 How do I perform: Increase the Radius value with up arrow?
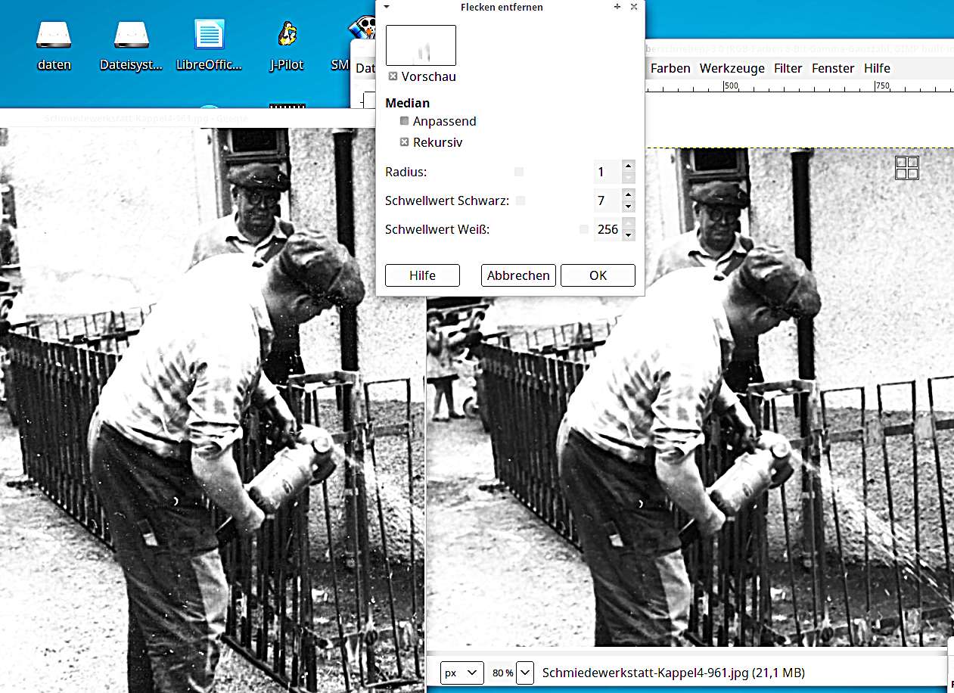point(628,166)
